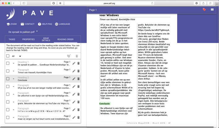Check the Heading 1 row checkbox
Viewport: 219px width, 128px height.
(x=8, y=63)
